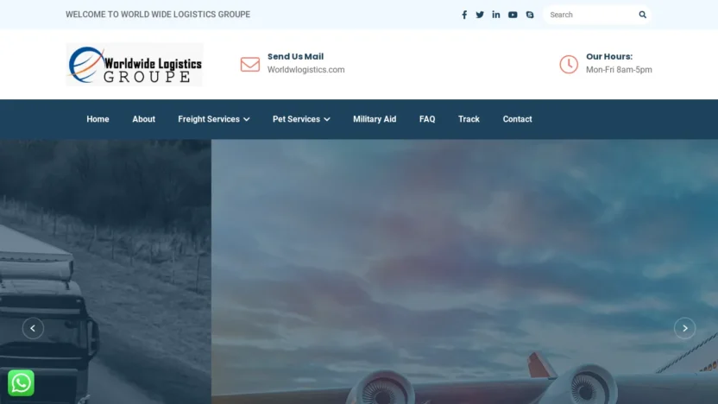Open the WhatsApp chat icon
Viewport: 718px width, 404px height.
pyautogui.click(x=21, y=383)
